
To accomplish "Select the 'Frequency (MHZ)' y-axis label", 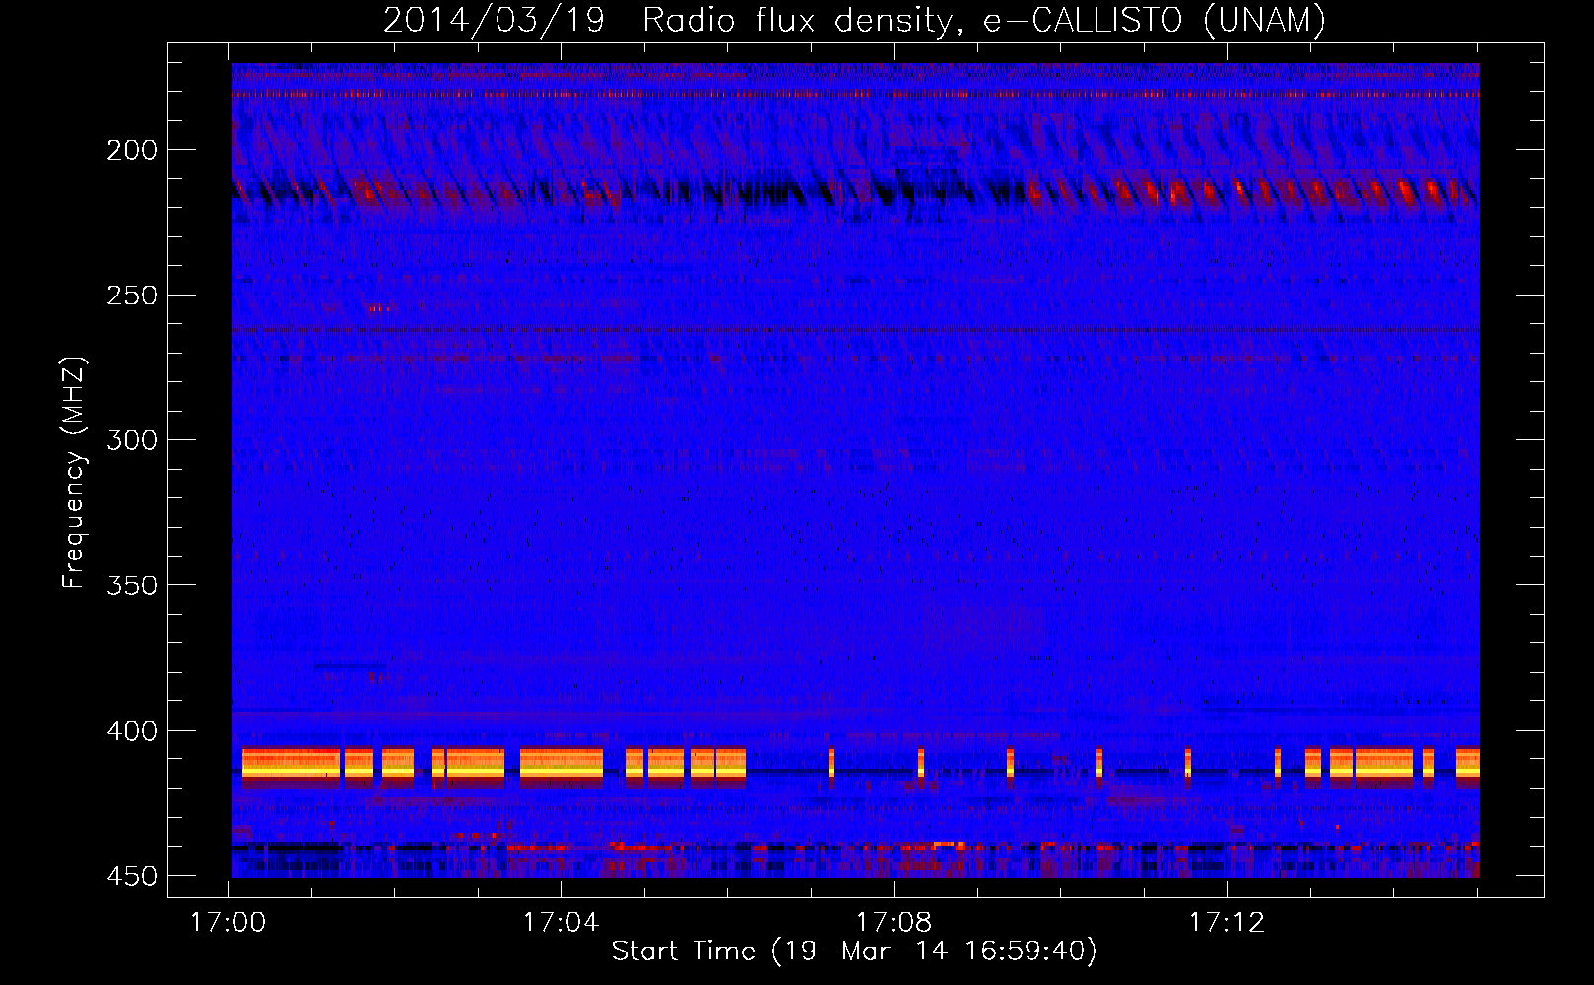I will 74,472.
